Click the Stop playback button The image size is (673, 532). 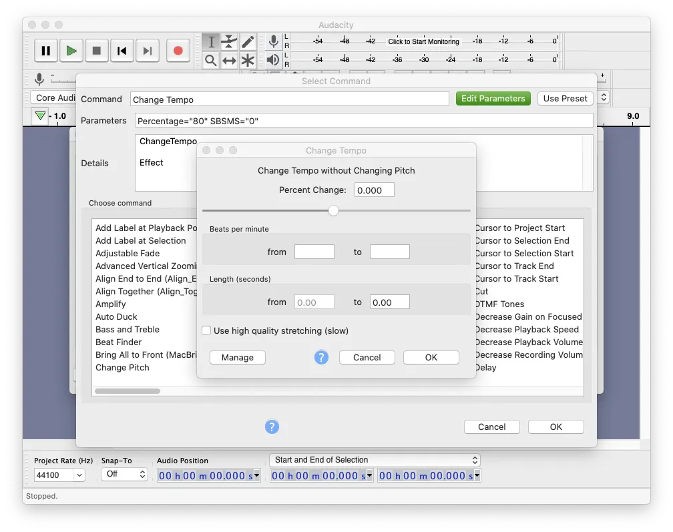[97, 51]
